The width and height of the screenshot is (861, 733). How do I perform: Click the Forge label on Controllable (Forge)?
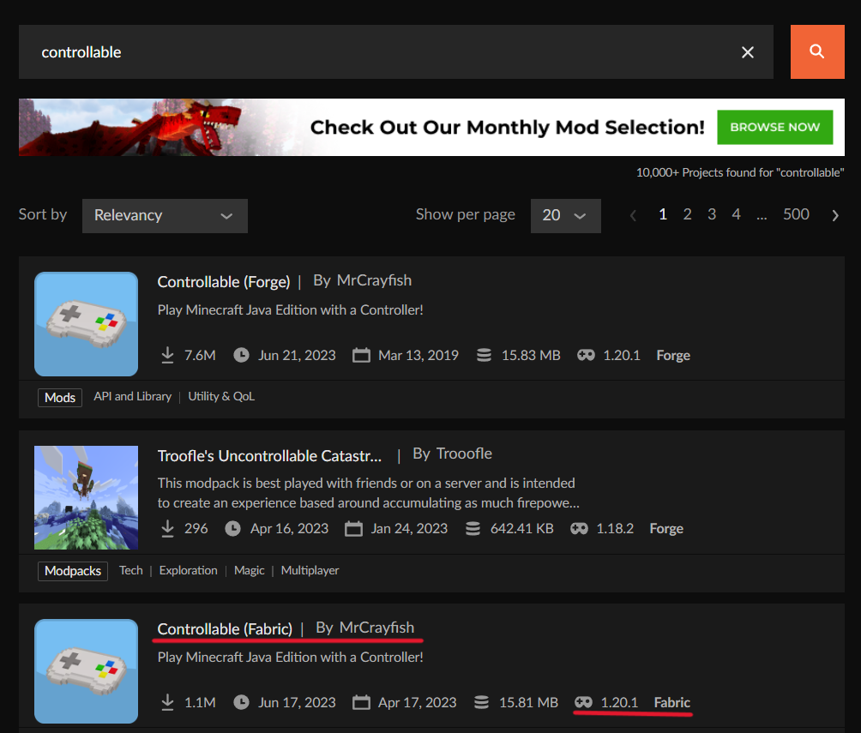pyautogui.click(x=673, y=355)
